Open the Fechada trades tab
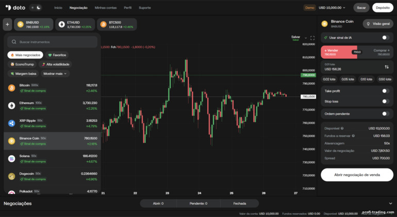 click(240, 203)
